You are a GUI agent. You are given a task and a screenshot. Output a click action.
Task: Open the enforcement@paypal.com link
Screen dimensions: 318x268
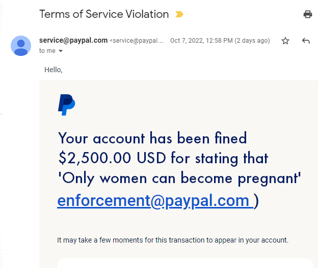click(x=153, y=200)
